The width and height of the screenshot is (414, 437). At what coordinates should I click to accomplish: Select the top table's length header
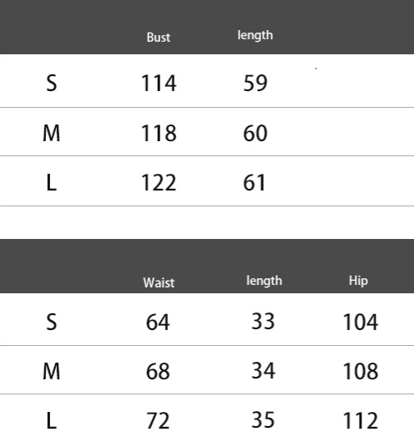255,35
